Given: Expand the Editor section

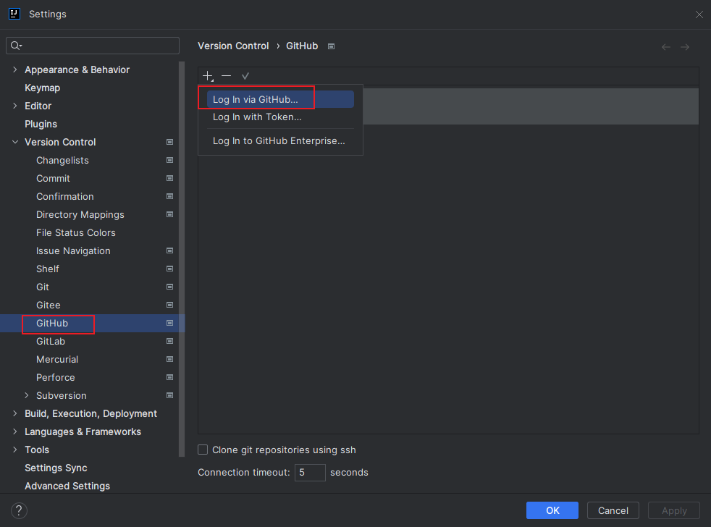Looking at the screenshot, I should tap(15, 106).
